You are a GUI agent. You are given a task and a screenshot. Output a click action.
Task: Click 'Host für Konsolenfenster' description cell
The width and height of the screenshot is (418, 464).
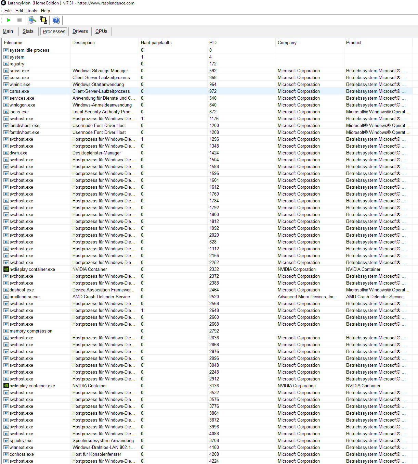coord(97,454)
